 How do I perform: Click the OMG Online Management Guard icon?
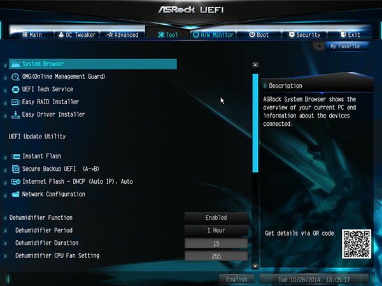coord(15,77)
